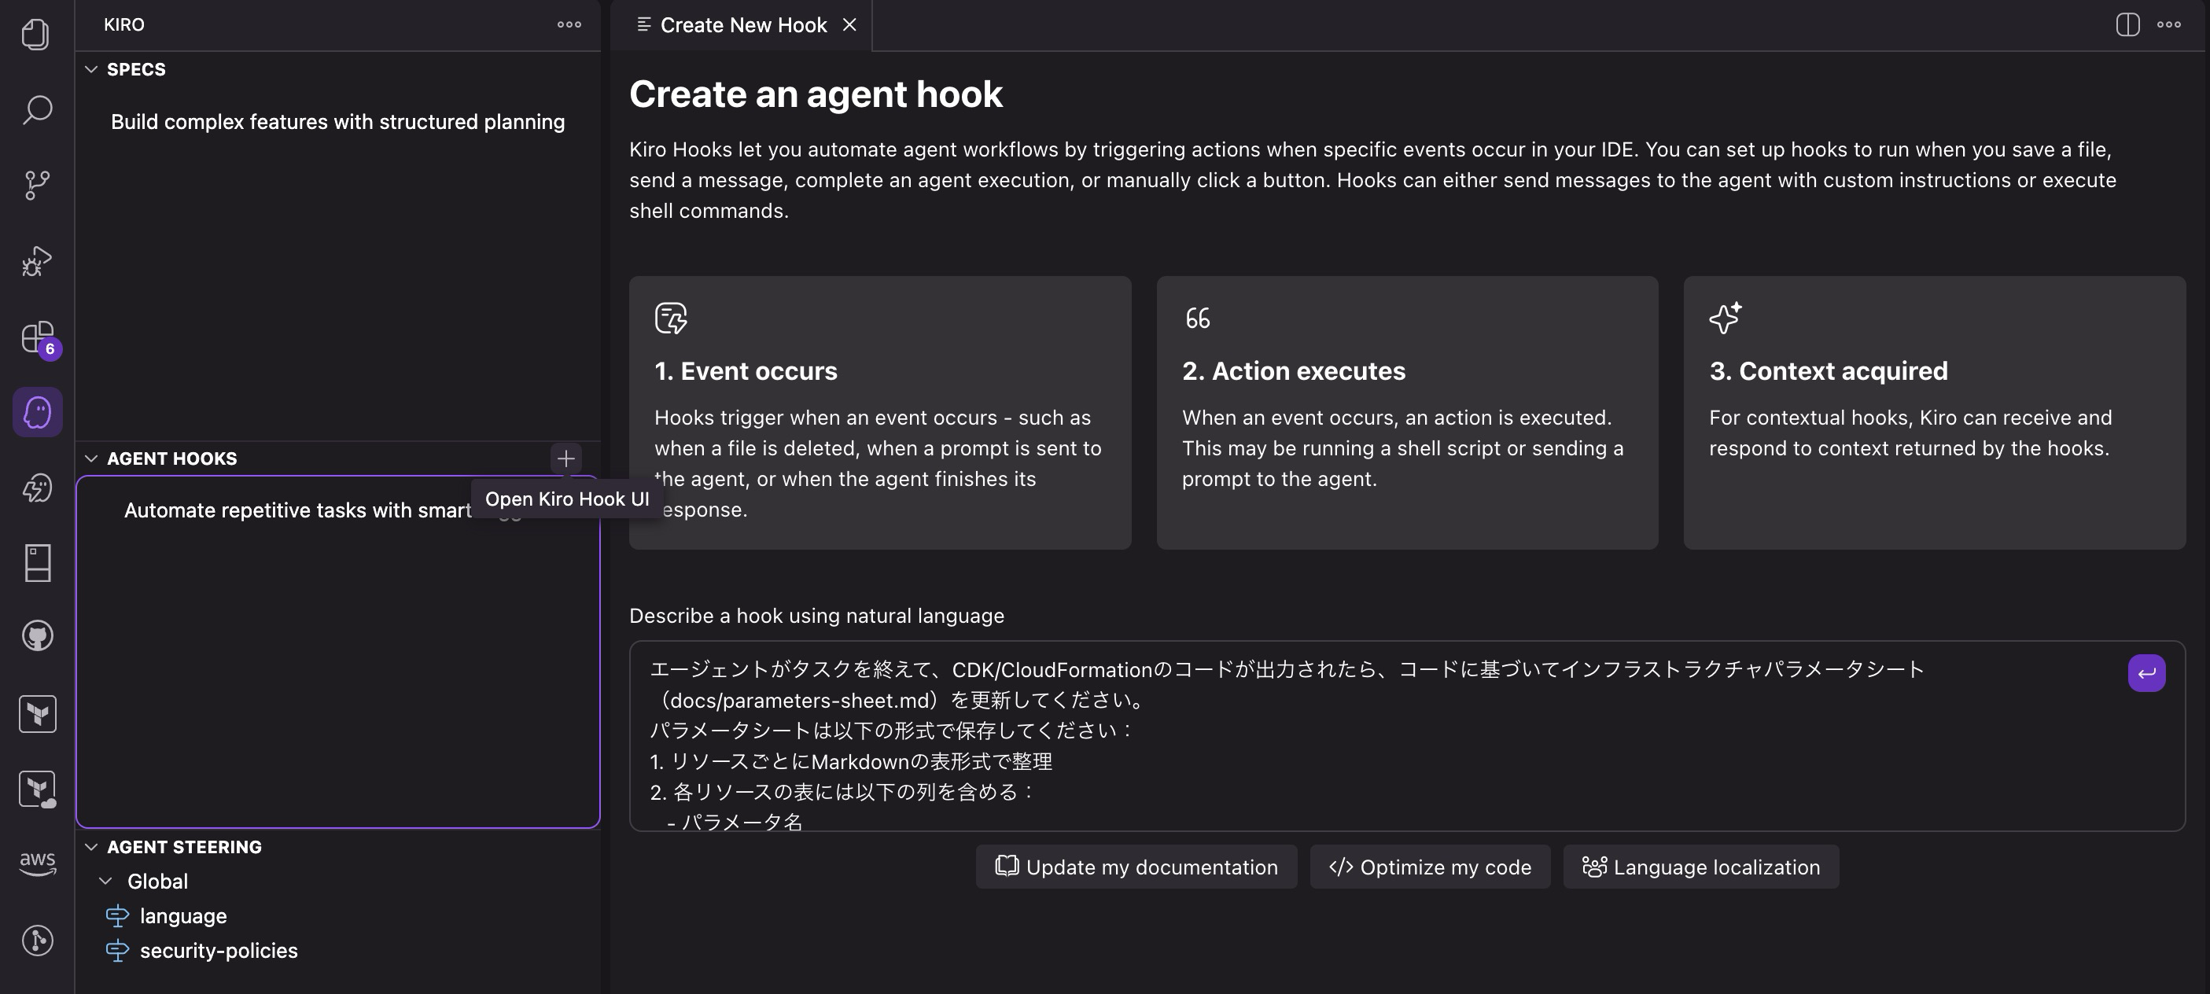Select the Kiro ghost icon in sidebar
The width and height of the screenshot is (2210, 994).
36,411
